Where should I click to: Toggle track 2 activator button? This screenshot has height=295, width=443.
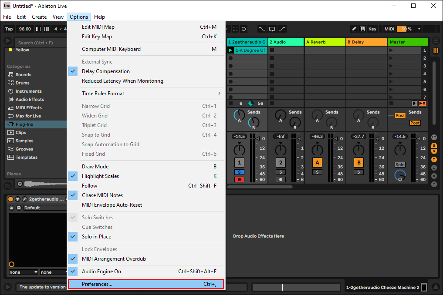tap(281, 163)
